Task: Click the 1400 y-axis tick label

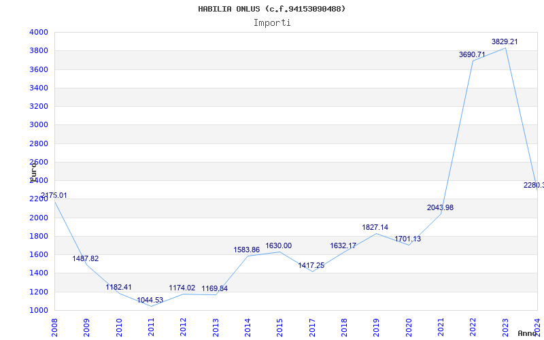Action: 39,273
